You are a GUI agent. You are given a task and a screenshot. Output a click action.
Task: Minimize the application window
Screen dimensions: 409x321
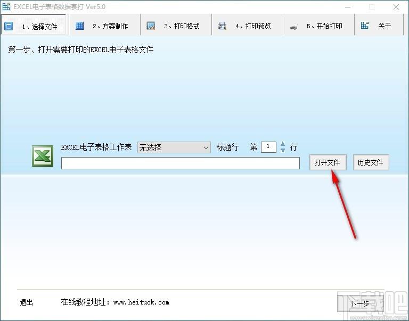coord(348,7)
